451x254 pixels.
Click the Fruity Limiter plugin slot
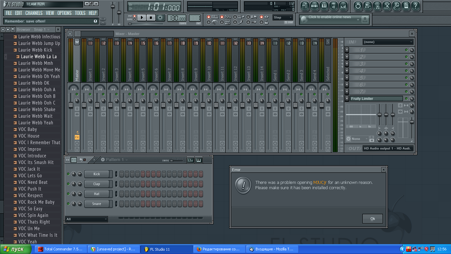point(376,99)
